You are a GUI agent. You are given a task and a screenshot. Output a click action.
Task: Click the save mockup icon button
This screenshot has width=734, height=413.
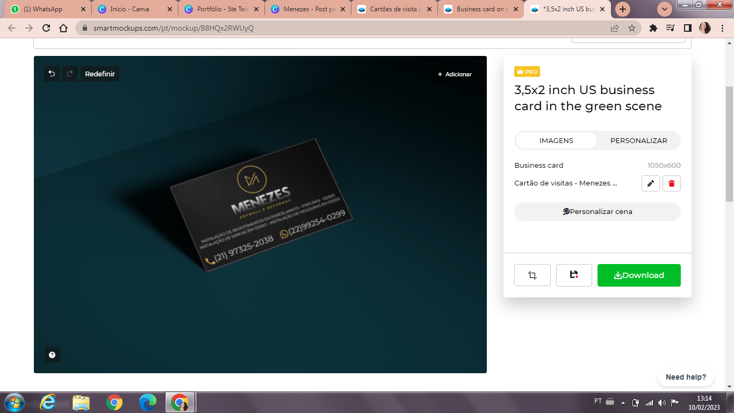[574, 275]
